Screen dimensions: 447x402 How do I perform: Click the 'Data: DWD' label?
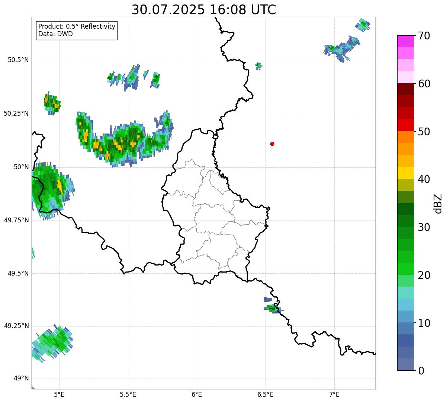56,34
